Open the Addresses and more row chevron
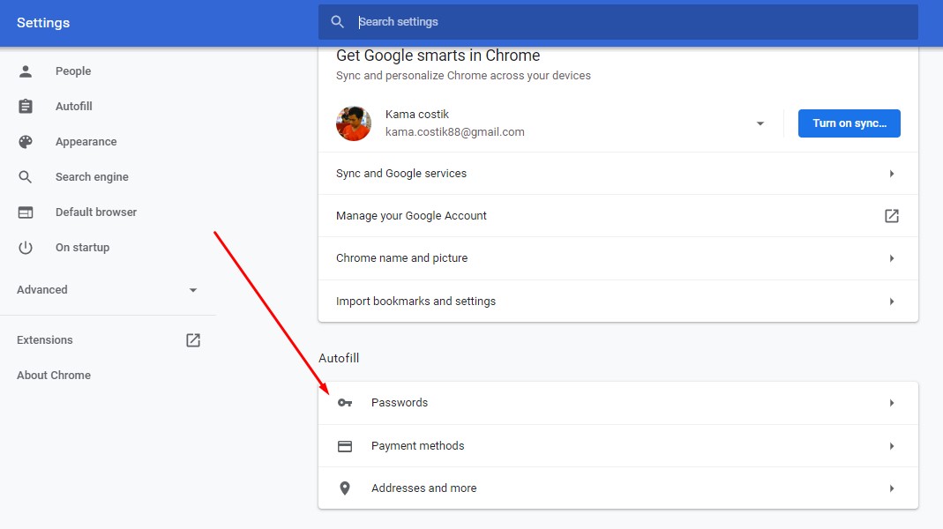943x529 pixels. (891, 488)
